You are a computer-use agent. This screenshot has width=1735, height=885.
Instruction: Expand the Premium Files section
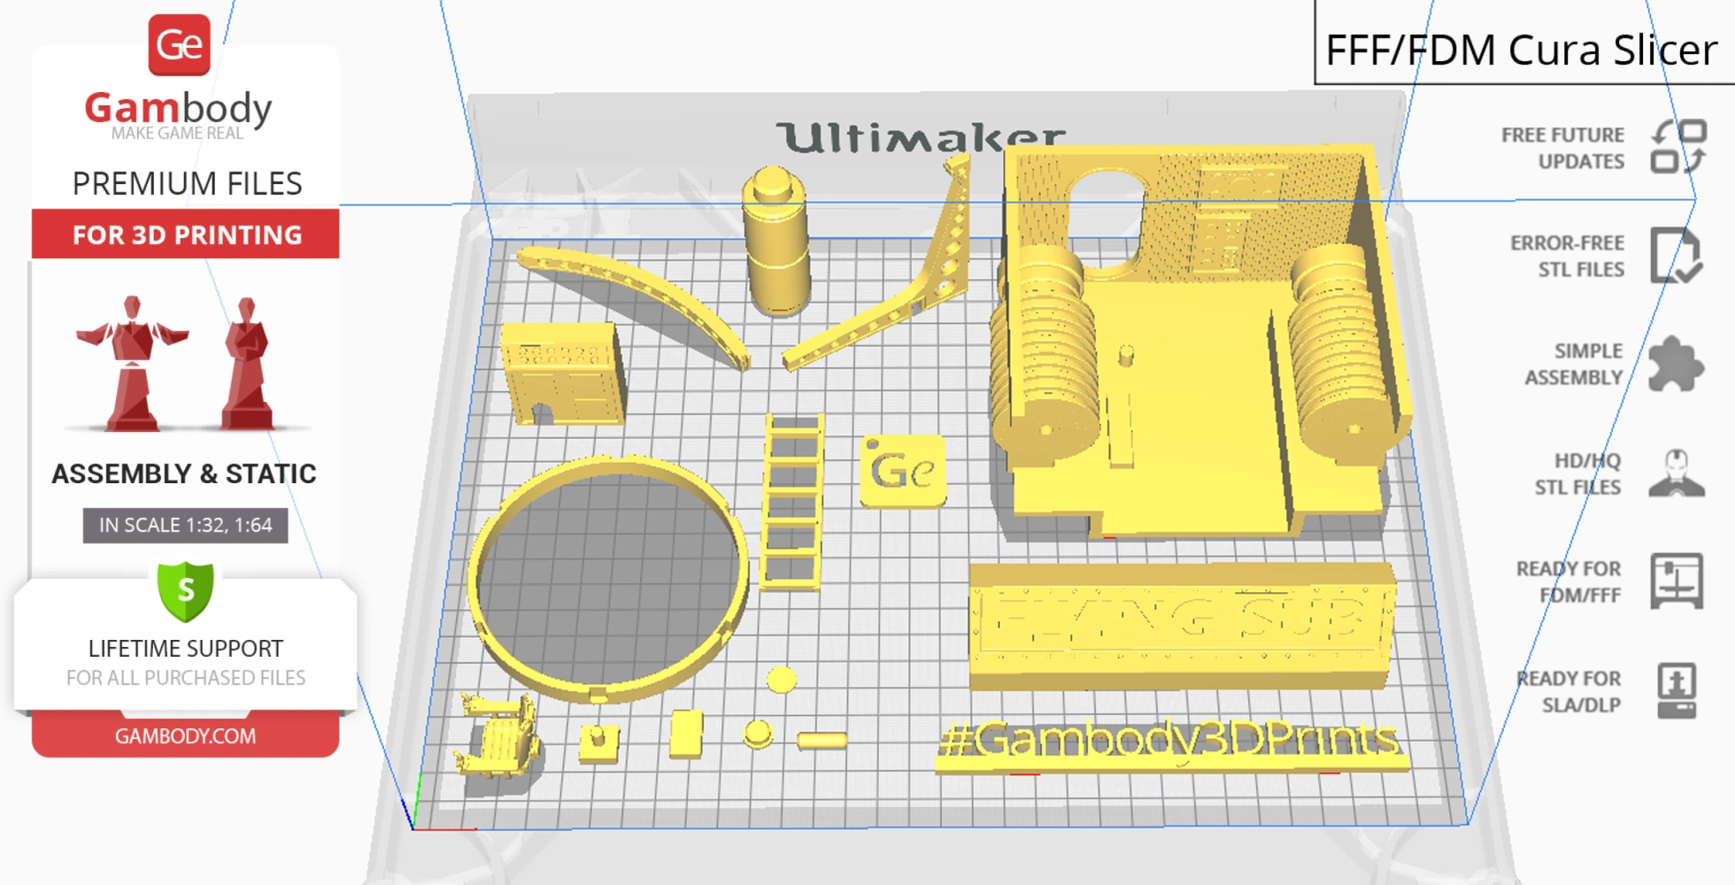coord(187,182)
